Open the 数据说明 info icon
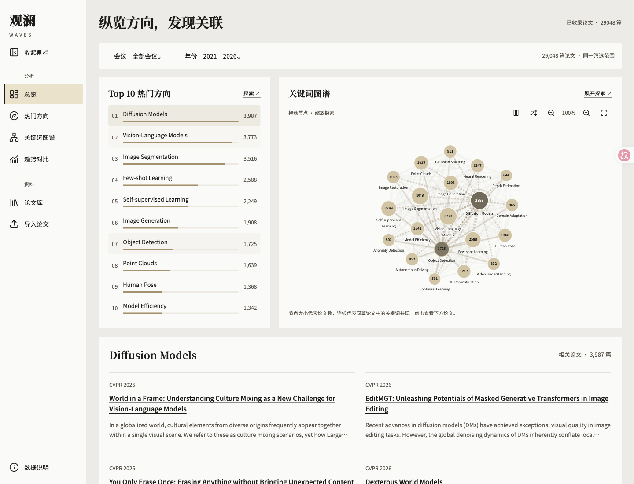634x484 pixels. point(14,467)
